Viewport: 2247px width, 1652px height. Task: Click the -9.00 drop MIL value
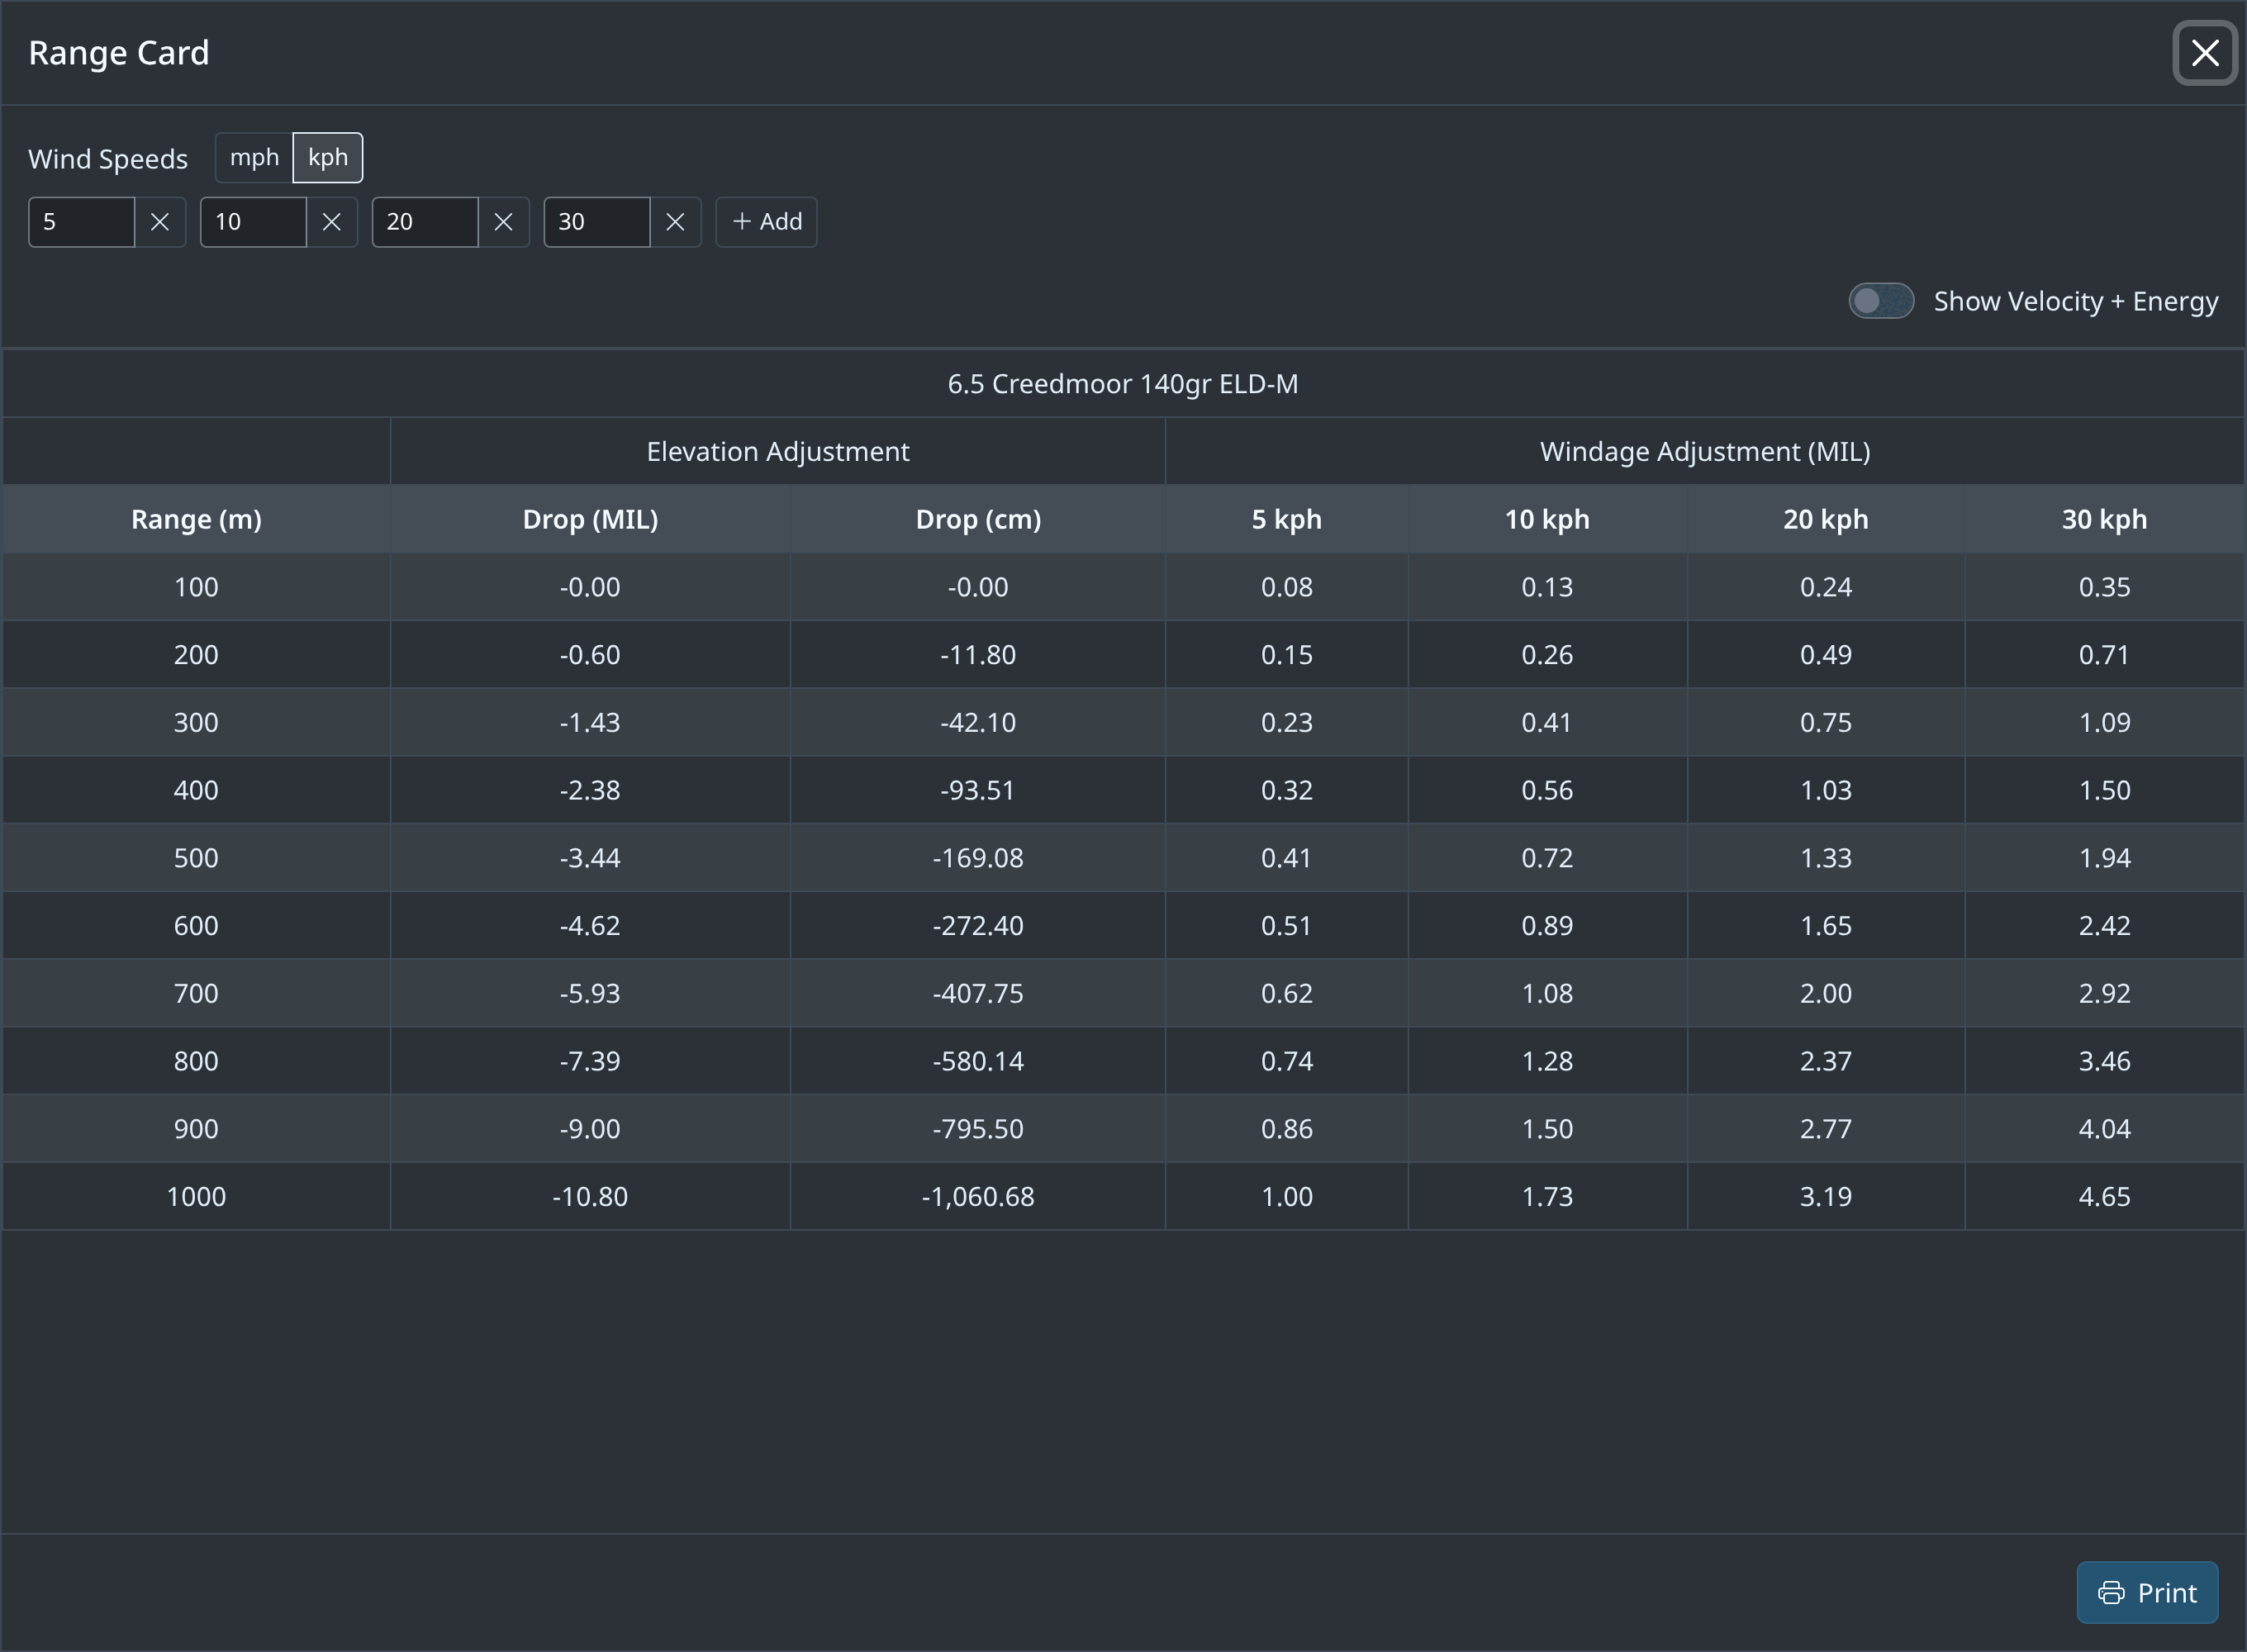point(590,1128)
